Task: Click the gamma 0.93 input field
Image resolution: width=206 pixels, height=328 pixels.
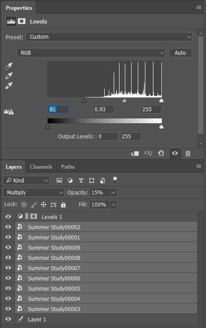Action: point(103,109)
